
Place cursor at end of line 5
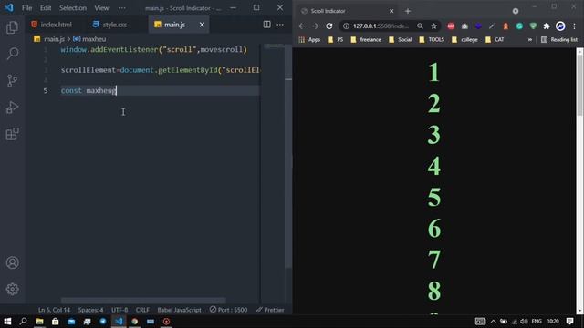(x=117, y=90)
